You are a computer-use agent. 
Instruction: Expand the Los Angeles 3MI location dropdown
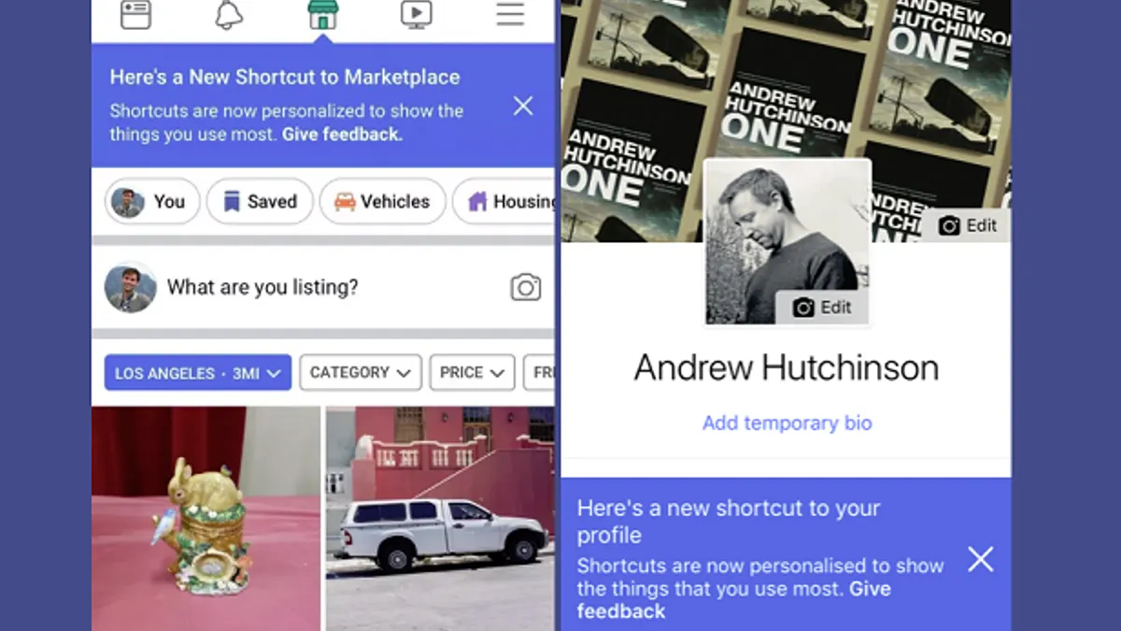click(198, 373)
